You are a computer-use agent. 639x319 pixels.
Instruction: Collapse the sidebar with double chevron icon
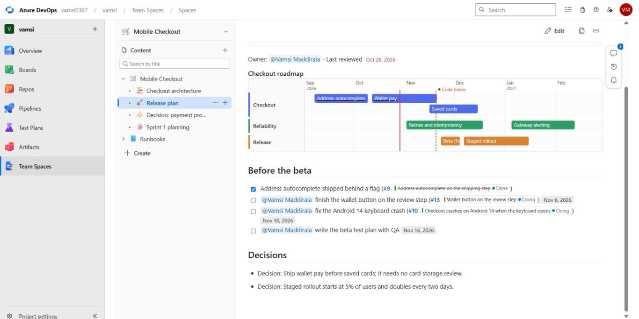coord(95,316)
